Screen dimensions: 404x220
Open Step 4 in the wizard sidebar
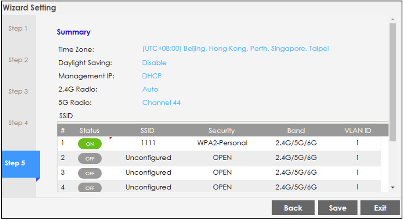pyautogui.click(x=18, y=123)
